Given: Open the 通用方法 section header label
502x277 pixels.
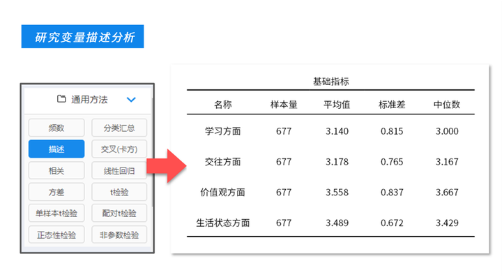Looking at the screenshot, I should [x=89, y=100].
